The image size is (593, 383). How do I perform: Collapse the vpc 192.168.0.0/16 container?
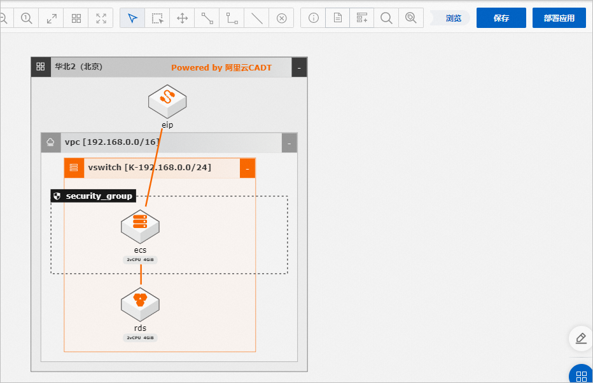[290, 143]
